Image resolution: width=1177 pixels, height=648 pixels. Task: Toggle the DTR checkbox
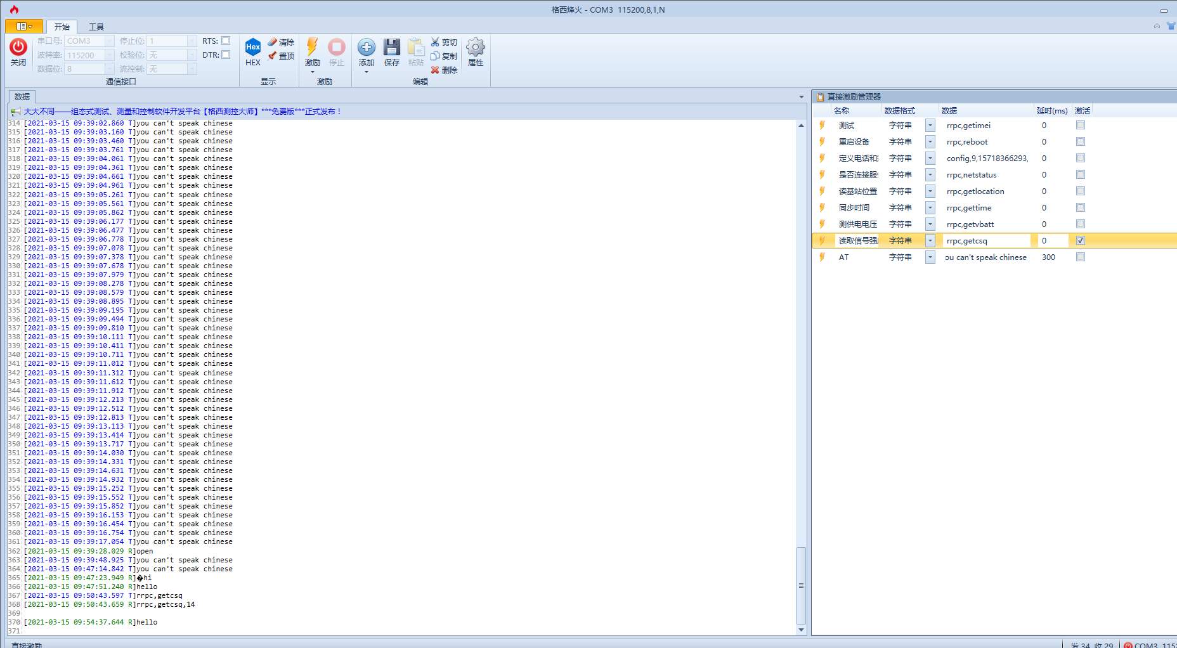pos(226,55)
